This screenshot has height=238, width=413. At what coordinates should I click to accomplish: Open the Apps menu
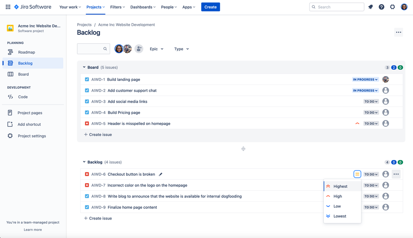(189, 7)
